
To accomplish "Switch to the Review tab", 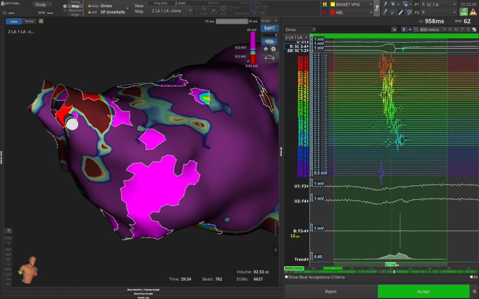I will 29,21.
